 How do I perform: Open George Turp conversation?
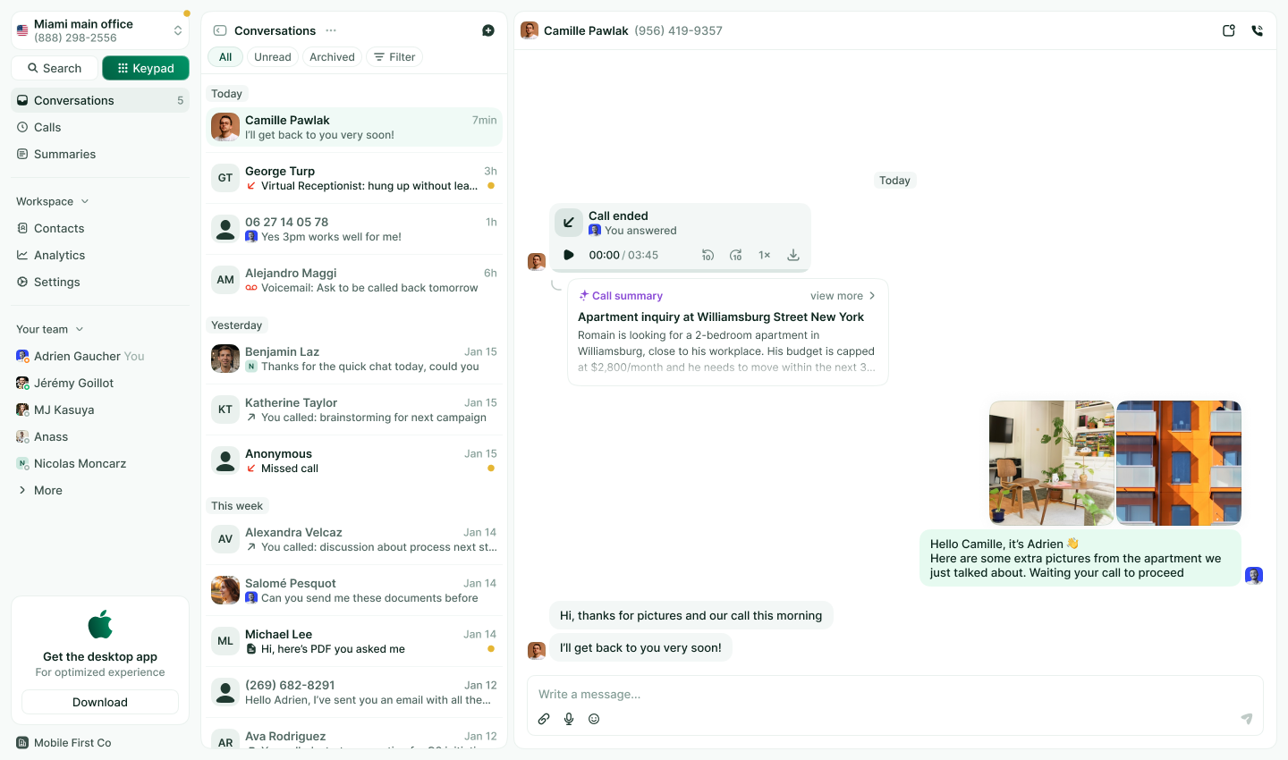354,178
